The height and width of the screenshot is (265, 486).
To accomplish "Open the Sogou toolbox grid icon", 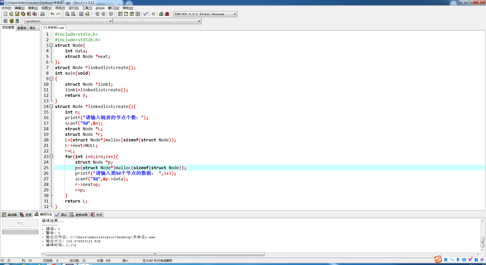I will coord(476,260).
